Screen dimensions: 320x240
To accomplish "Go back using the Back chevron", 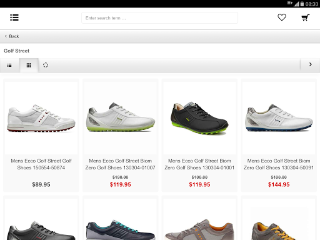I will (x=12, y=36).
